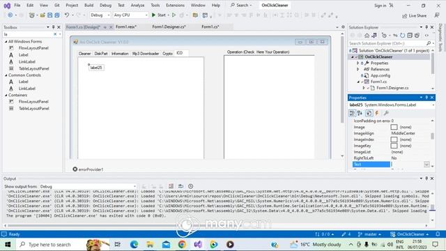Switch to the Form1.Designer.cs tab
Screen dimensions: 446x251
(169, 26)
